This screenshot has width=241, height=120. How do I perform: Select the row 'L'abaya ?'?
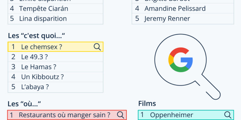[x=56, y=87]
